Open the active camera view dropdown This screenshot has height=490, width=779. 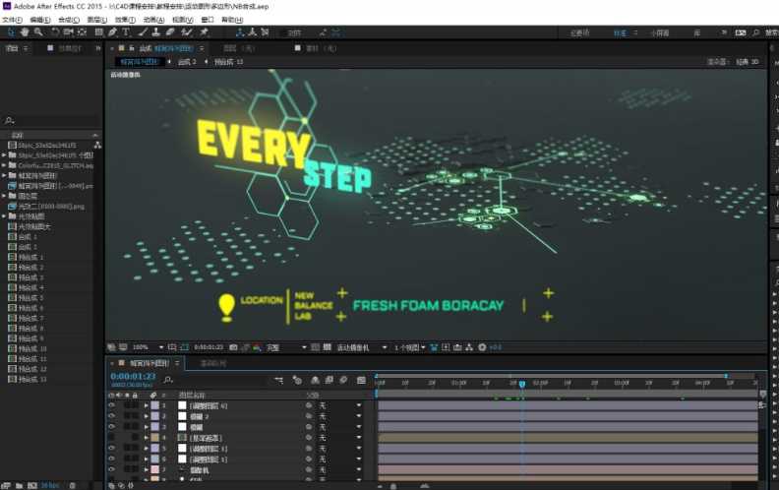click(362, 347)
